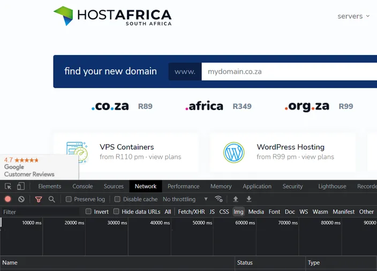Click the HostAfrica logo
The width and height of the screenshot is (377, 271).
tap(112, 16)
